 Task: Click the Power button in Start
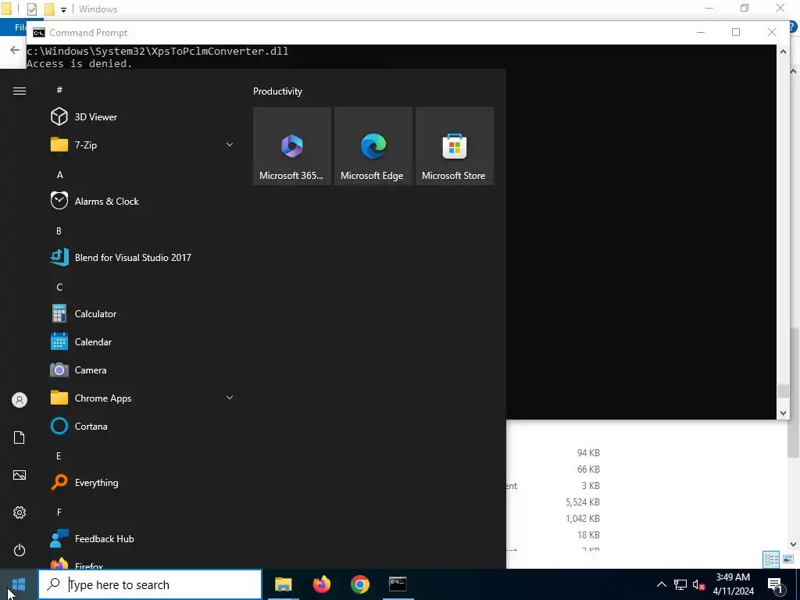pyautogui.click(x=20, y=550)
